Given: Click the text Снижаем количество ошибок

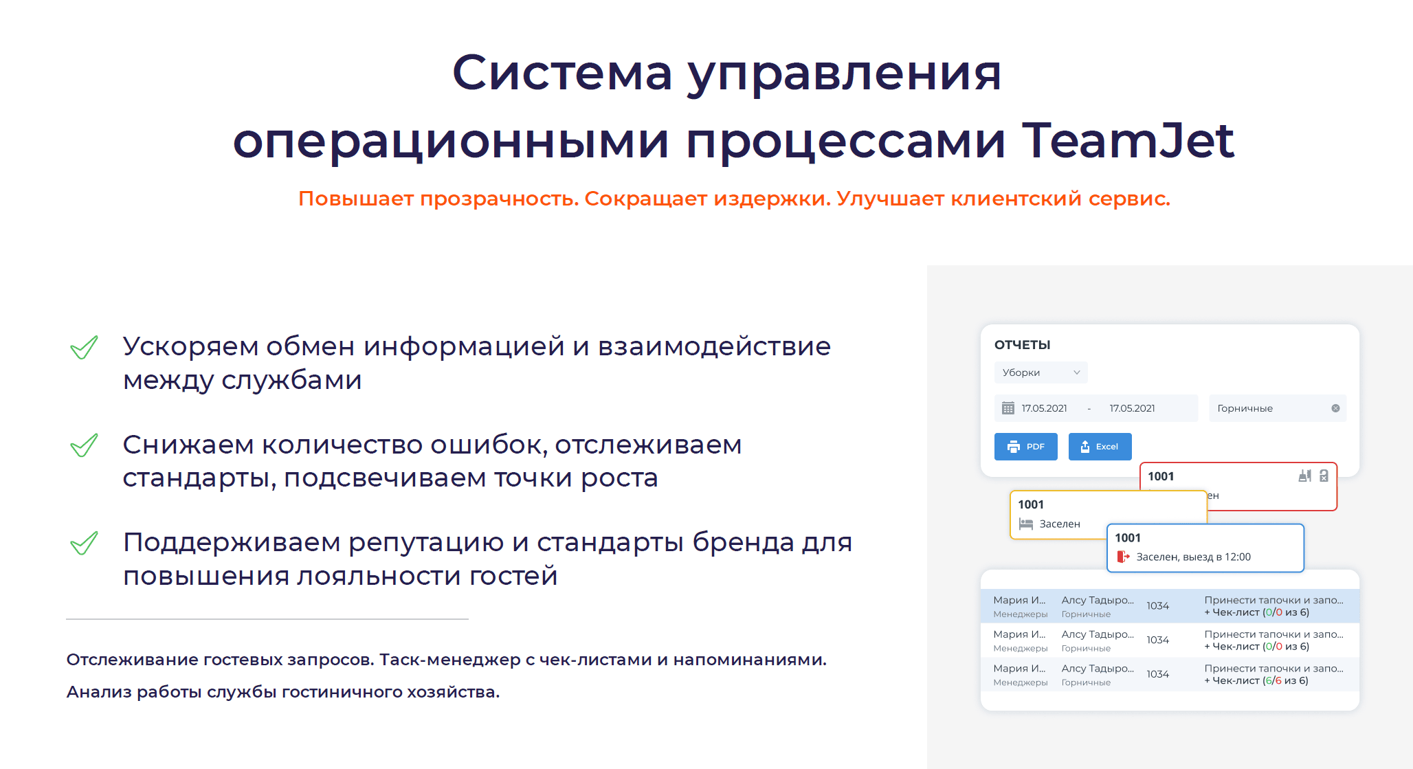Looking at the screenshot, I should pyautogui.click(x=335, y=445).
